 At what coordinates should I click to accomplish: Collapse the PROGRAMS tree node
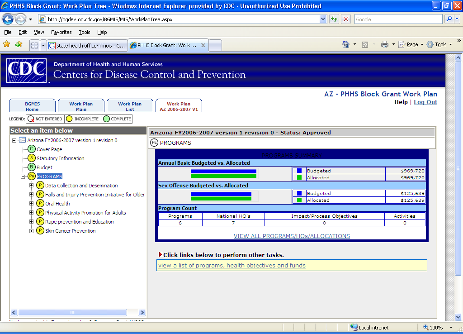(23, 177)
